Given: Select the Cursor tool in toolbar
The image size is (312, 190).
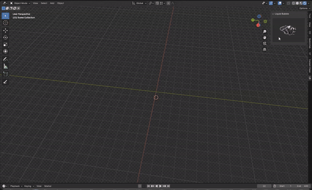Looking at the screenshot, I should coord(5,23).
